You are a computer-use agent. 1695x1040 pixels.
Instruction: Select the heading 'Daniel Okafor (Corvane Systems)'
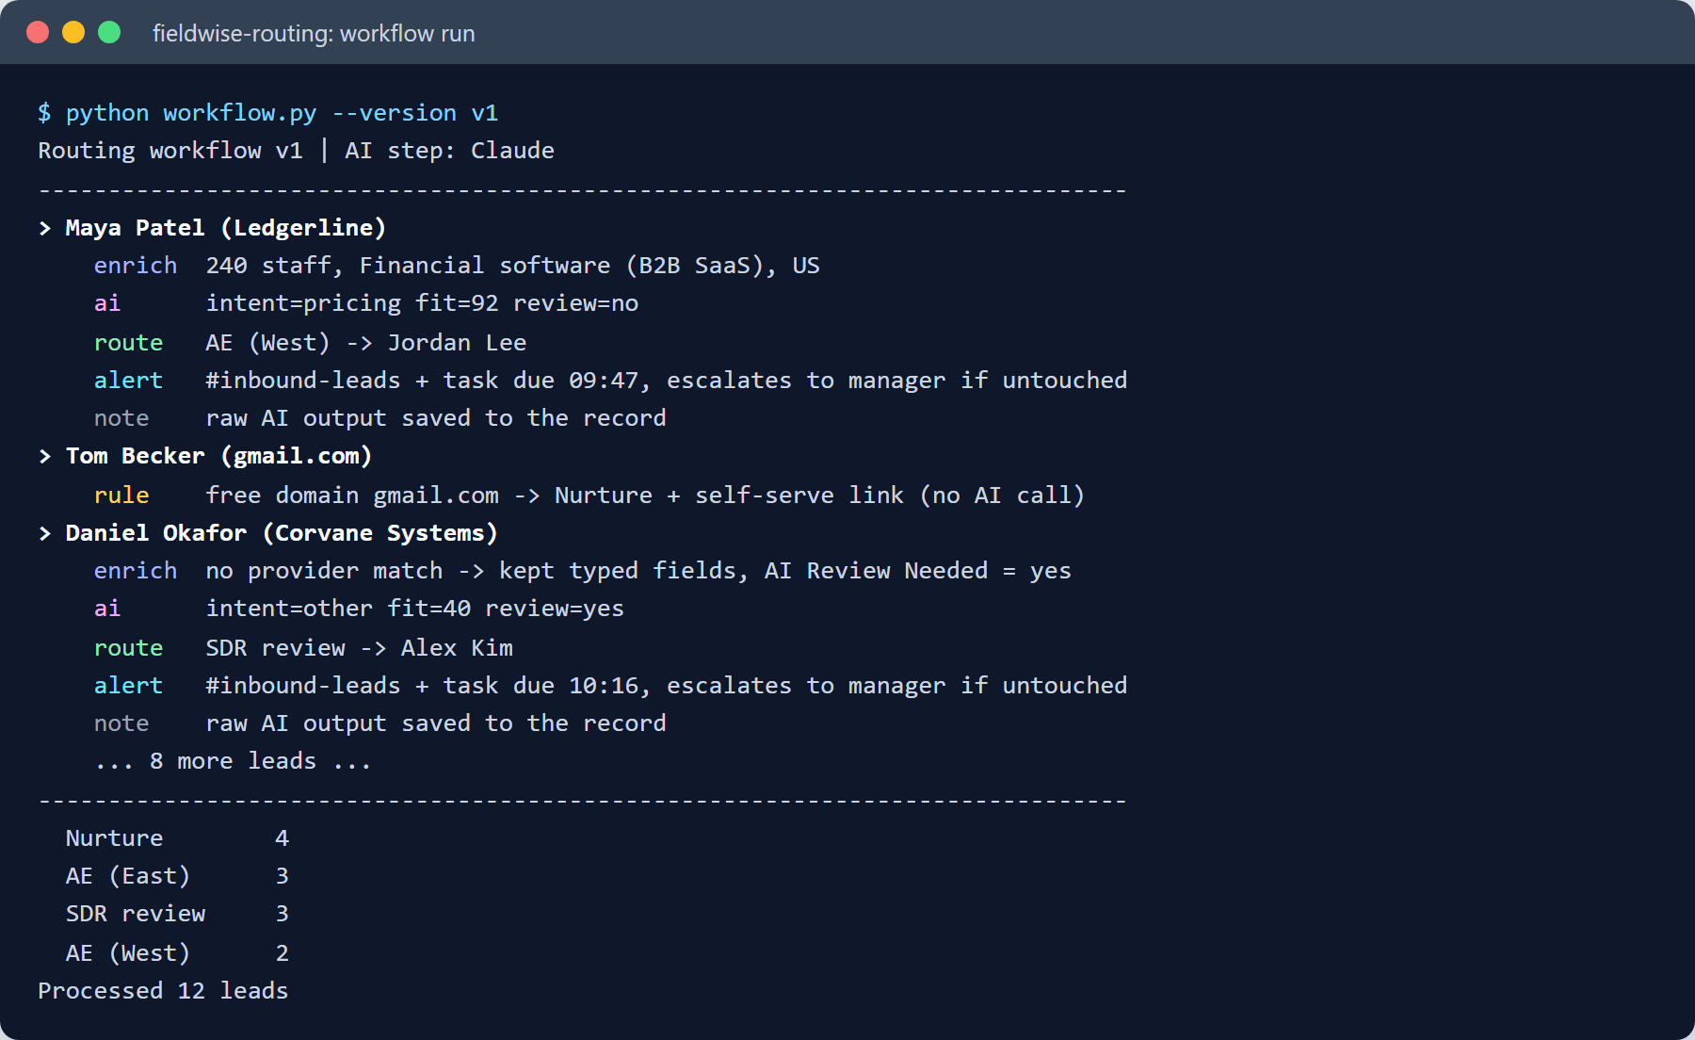pyautogui.click(x=282, y=533)
